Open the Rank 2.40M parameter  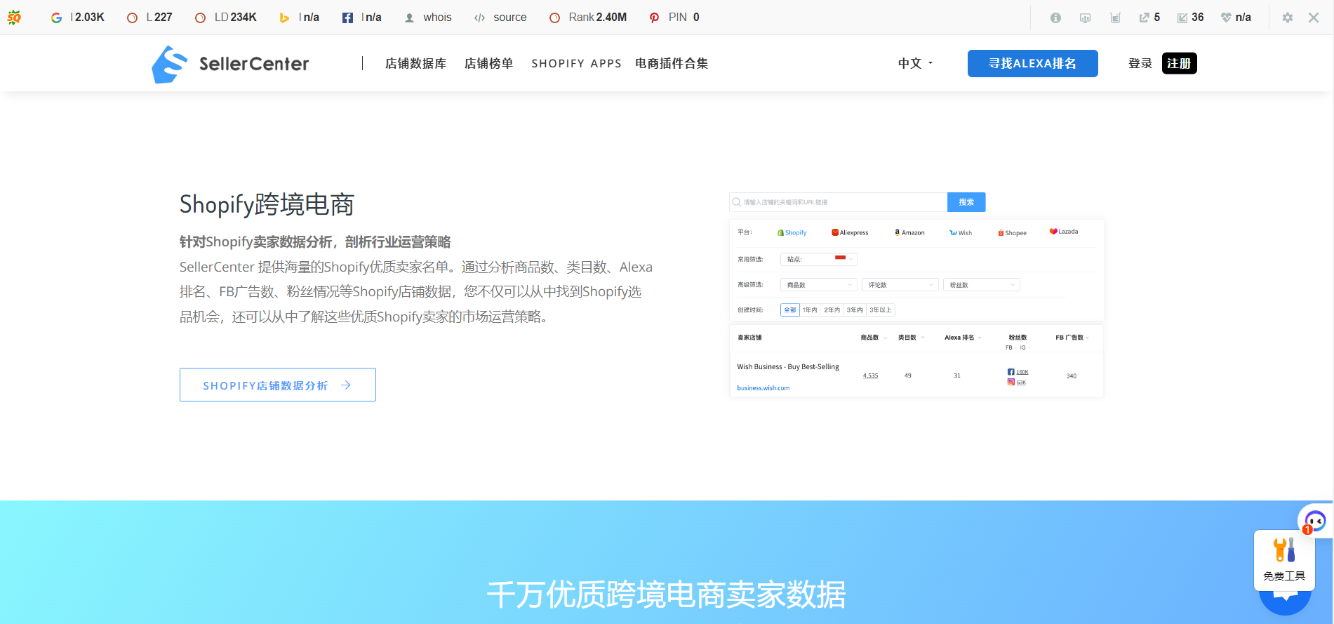click(588, 18)
